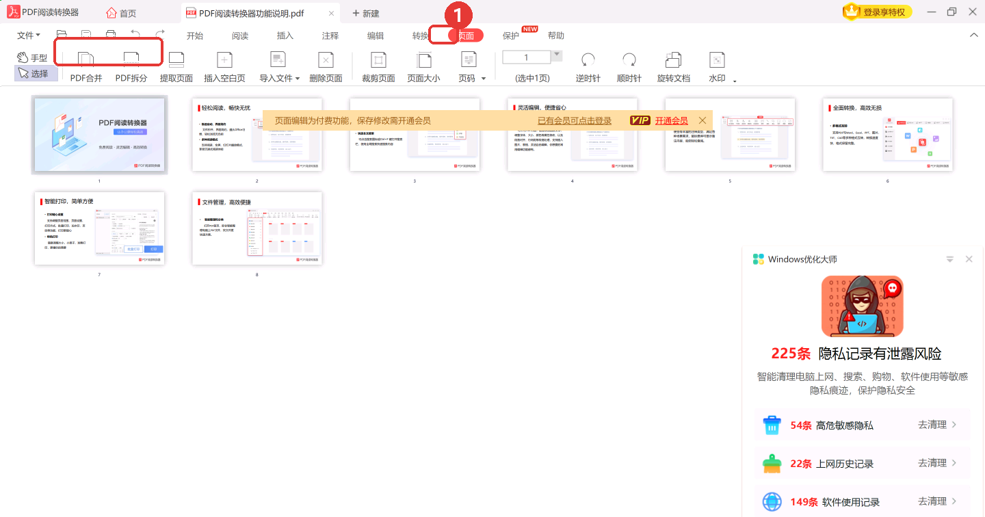The width and height of the screenshot is (985, 517).
Task: Open the 保护 protection tab
Action: [x=511, y=36]
